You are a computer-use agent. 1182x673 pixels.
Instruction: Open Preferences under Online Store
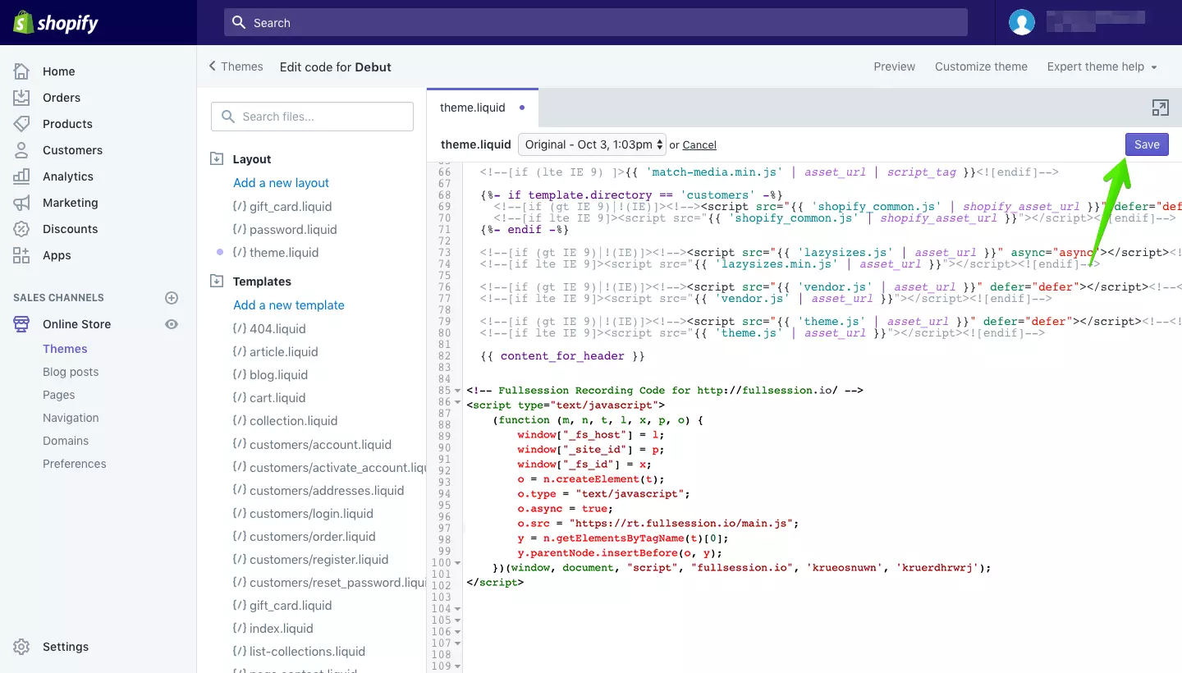[x=75, y=464]
